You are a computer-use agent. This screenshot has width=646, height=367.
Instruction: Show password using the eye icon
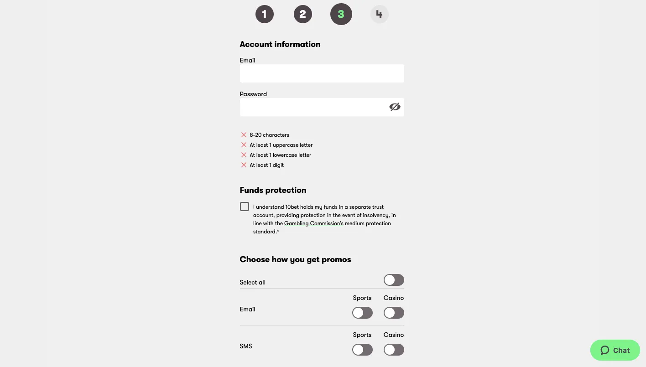[x=395, y=107]
